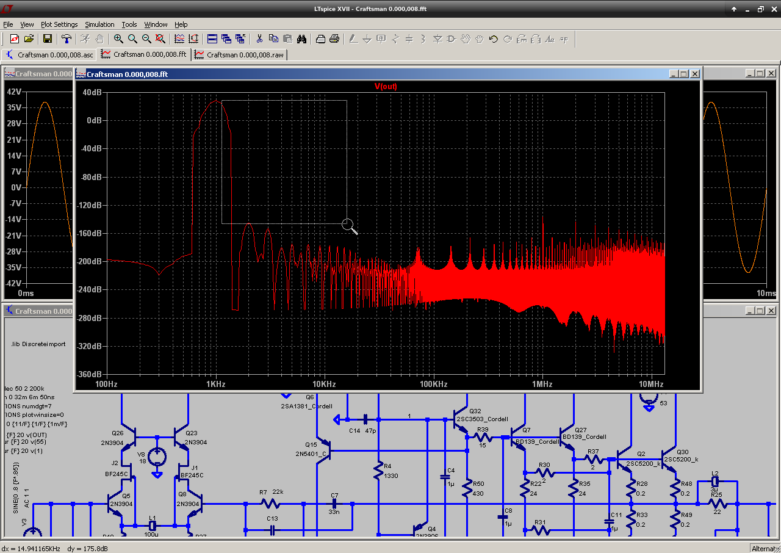Open the View menu
This screenshot has width=781, height=553.
27,24
